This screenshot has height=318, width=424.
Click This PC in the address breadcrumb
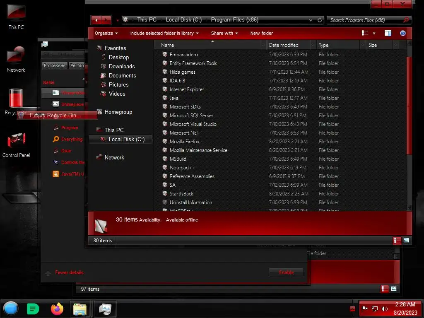147,20
